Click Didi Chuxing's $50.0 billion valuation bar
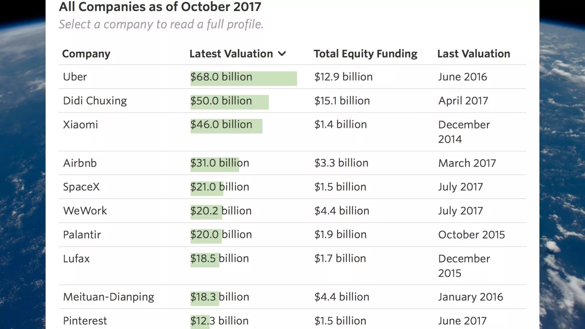This screenshot has height=329, width=585. 229,102
